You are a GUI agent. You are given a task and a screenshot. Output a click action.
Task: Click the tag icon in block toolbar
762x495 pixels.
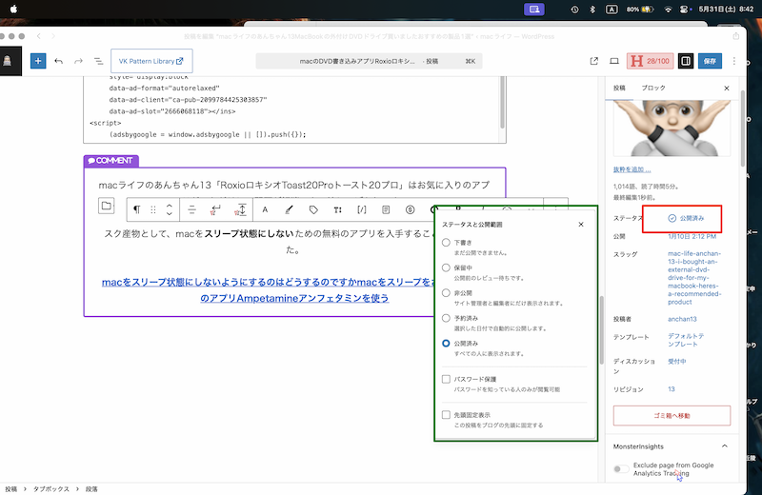point(313,209)
